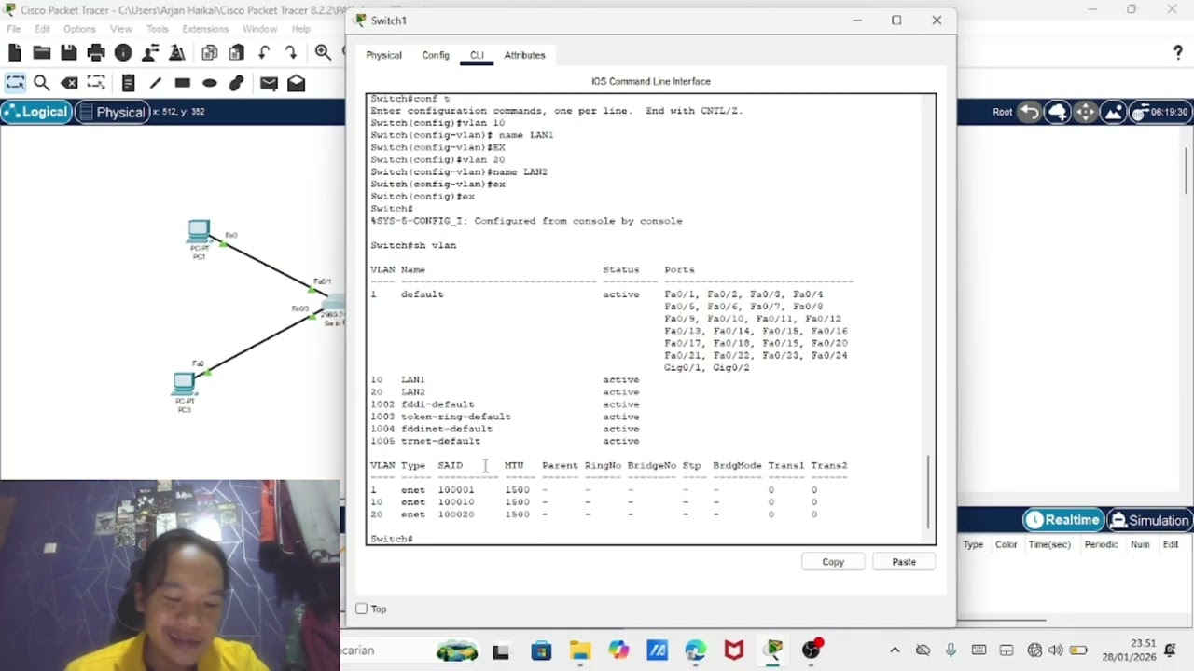
Task: Open the Config tab in Switch1
Action: point(436,55)
